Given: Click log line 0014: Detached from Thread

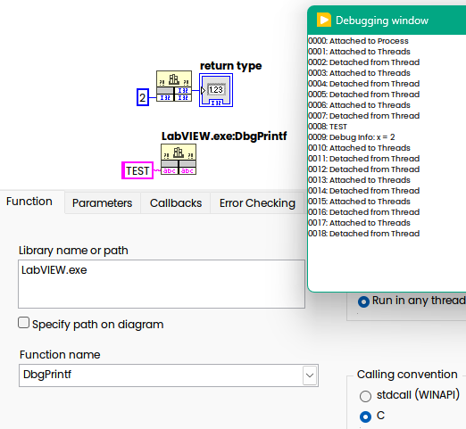Looking at the screenshot, I should click(364, 191).
